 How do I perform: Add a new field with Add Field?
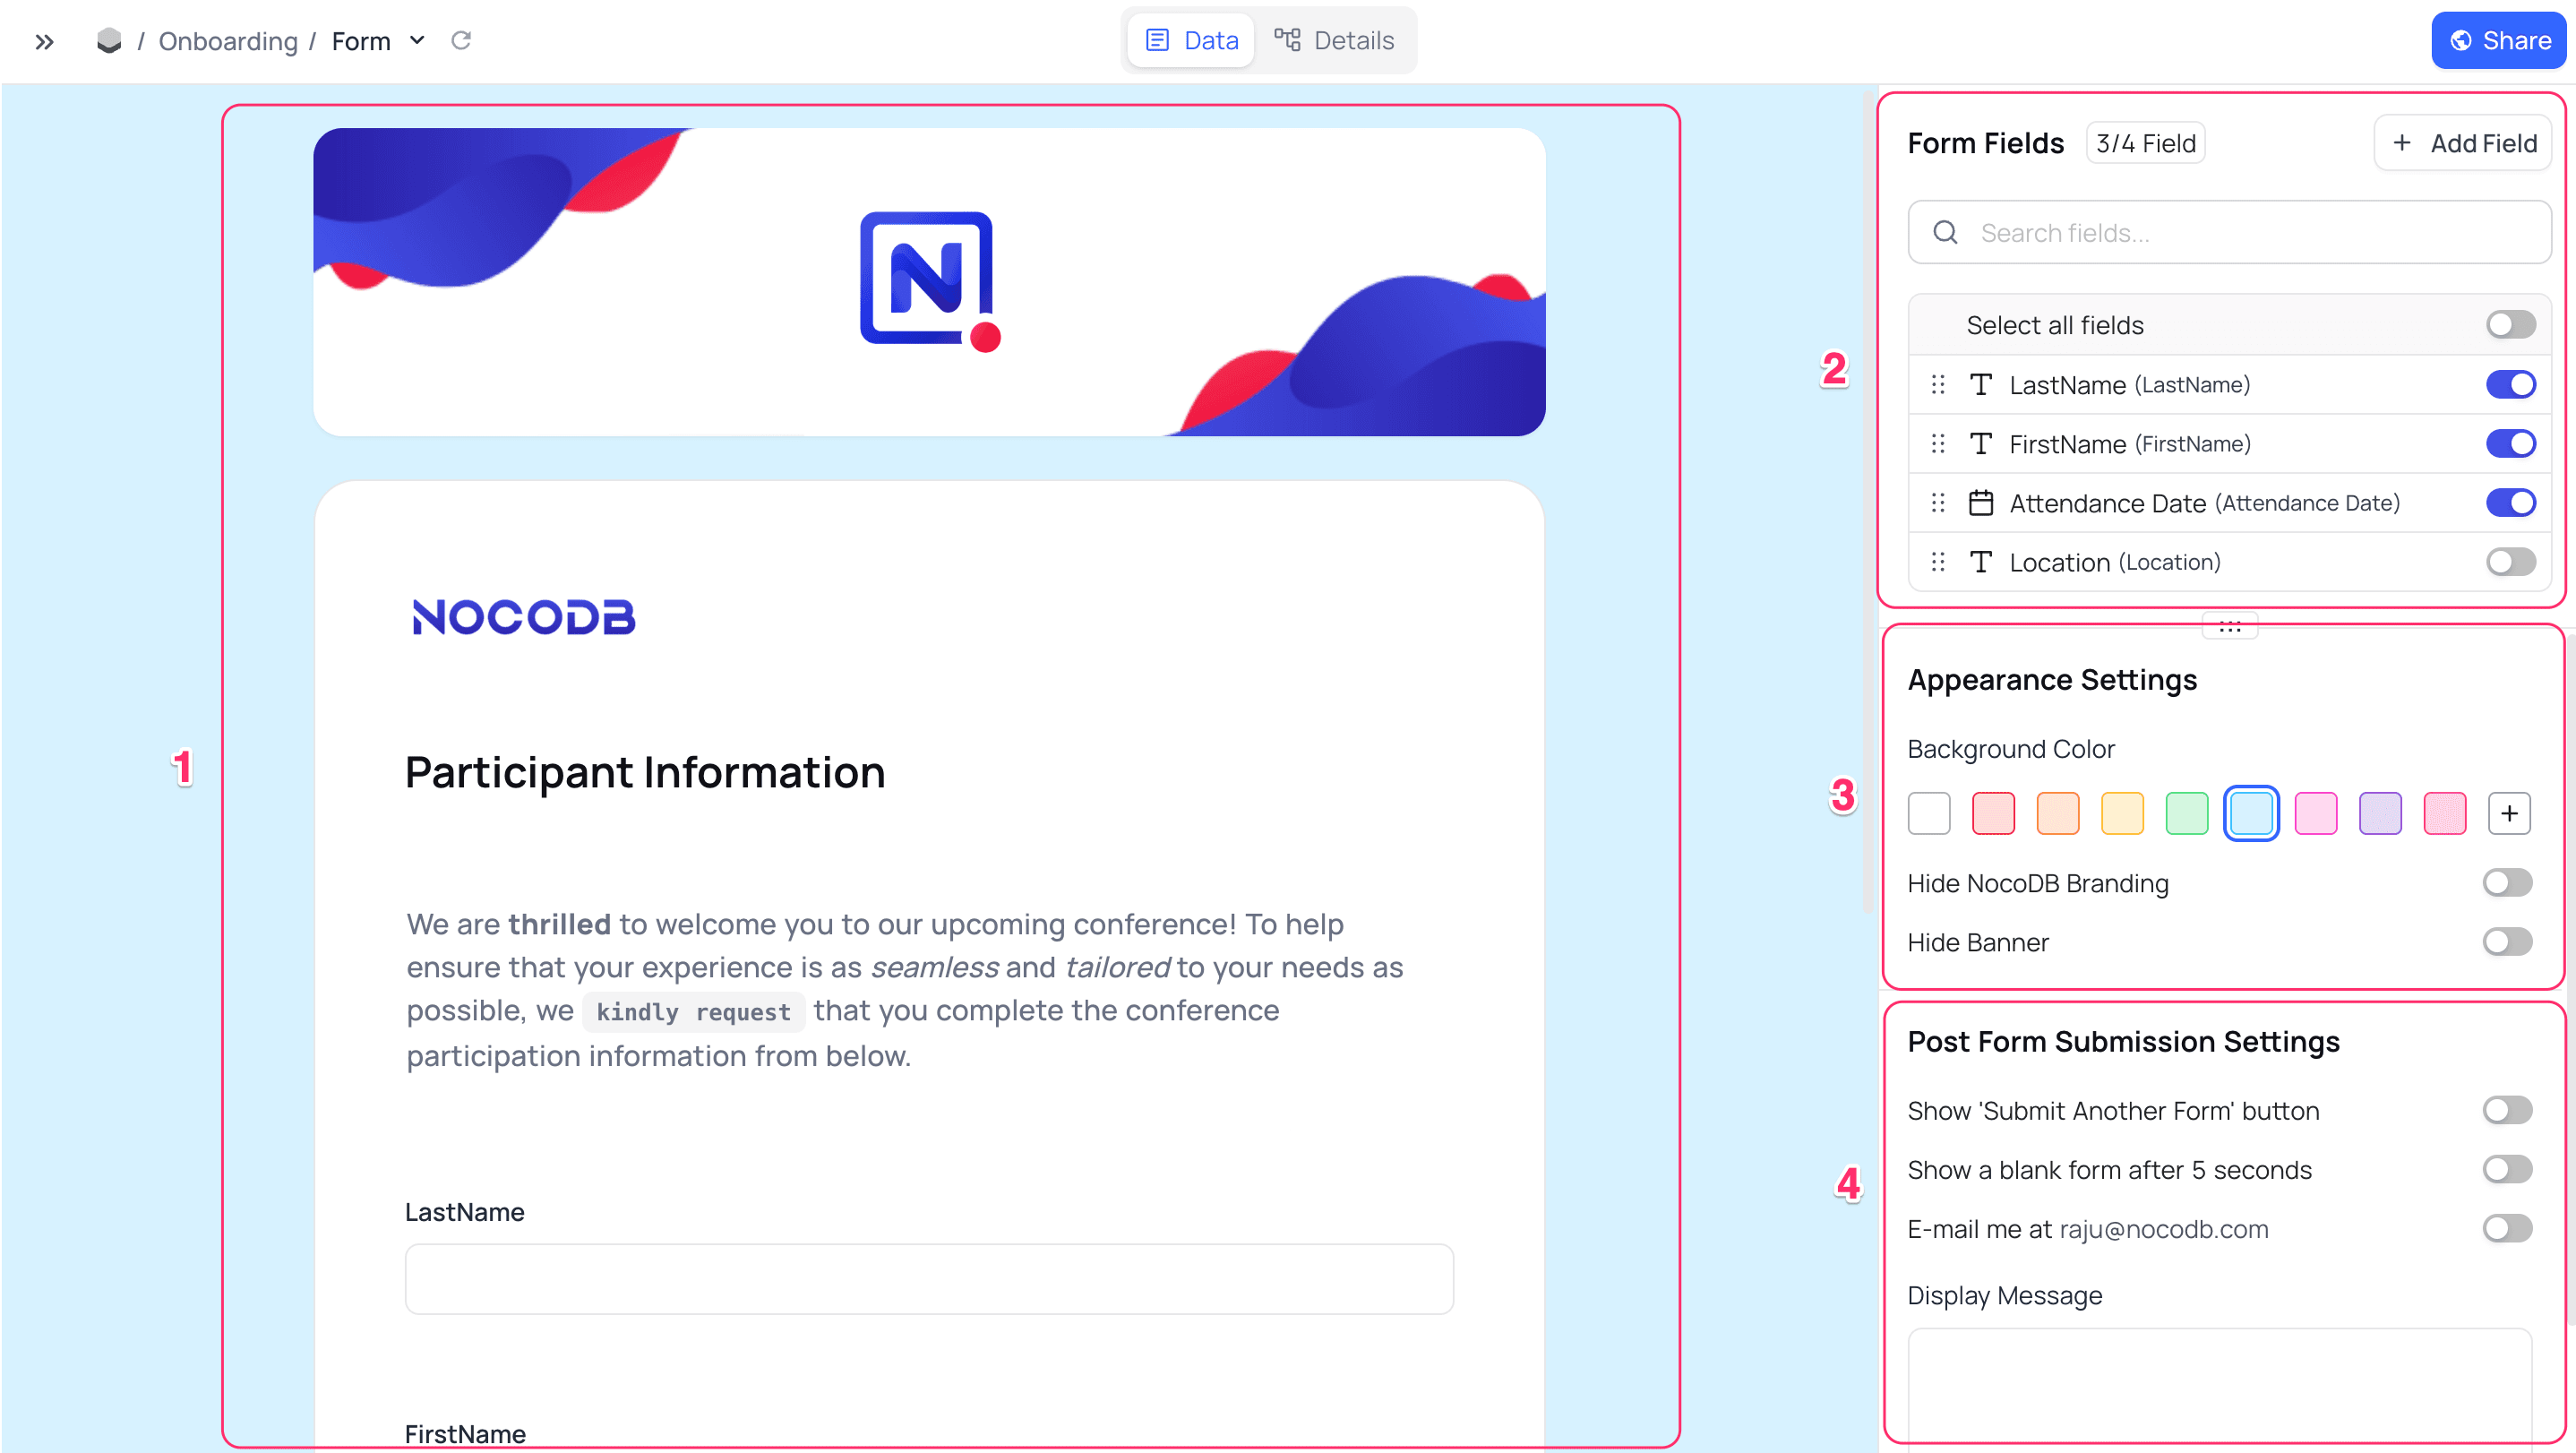2462,142
